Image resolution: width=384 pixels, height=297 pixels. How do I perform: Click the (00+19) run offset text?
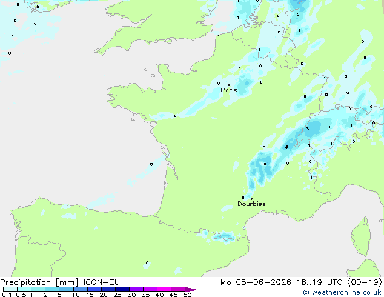[x=365, y=282]
